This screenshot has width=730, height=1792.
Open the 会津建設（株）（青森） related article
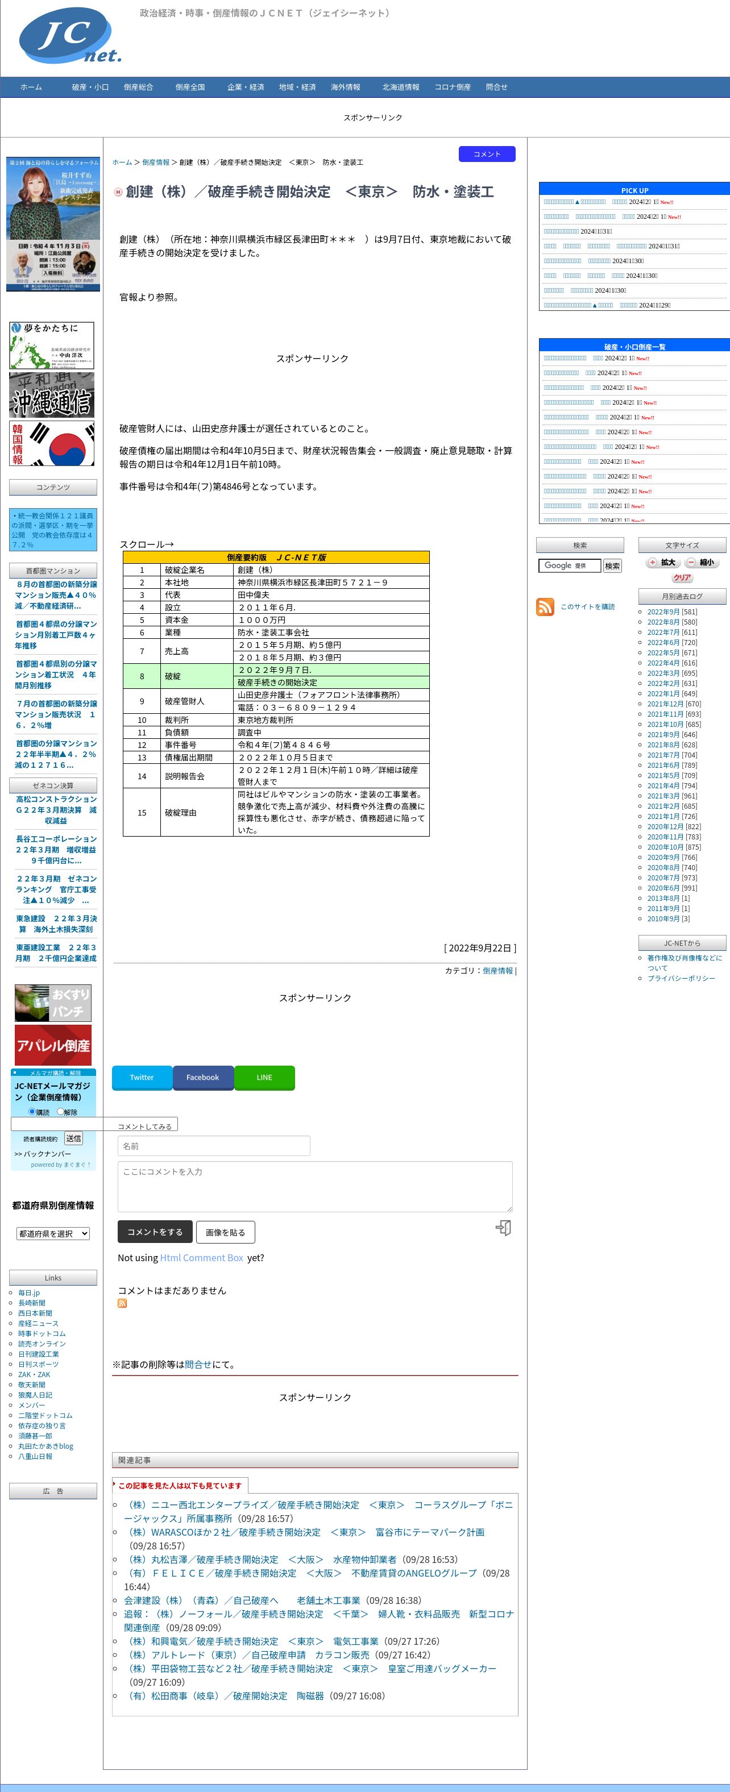(242, 1600)
